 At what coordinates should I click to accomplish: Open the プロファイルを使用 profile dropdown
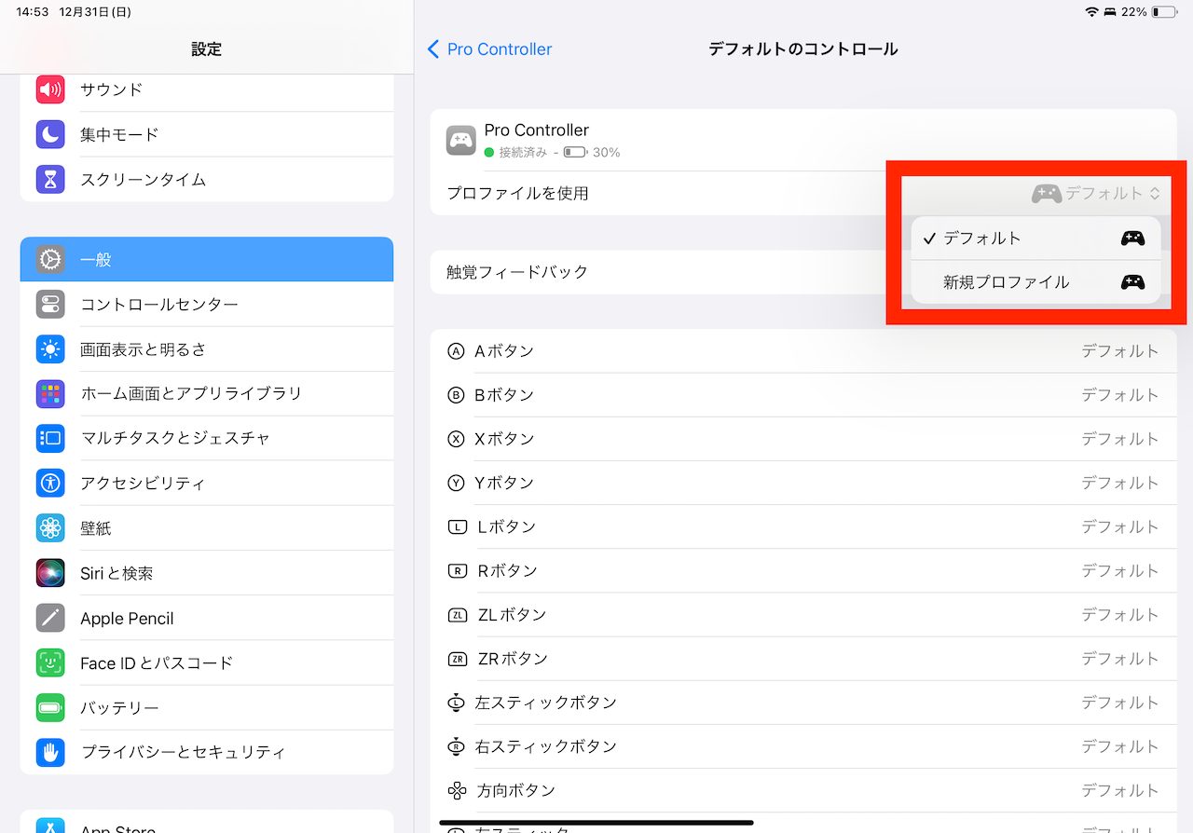[1096, 194]
